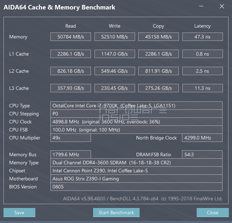232x223 pixels.
Task: Click the L1 Cache Read result
Action: point(71,54)
